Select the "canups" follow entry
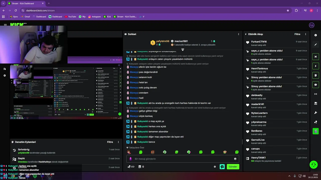Viewport: 321px width, 180px height. pyautogui.click(x=276, y=150)
